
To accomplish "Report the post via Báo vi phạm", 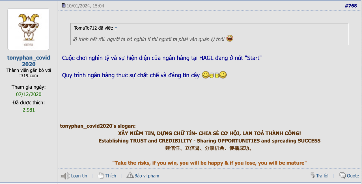I will (146, 176).
